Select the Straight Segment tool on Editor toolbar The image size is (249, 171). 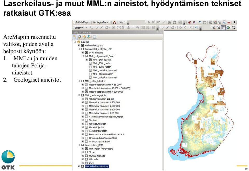pyautogui.click(x=97, y=28)
